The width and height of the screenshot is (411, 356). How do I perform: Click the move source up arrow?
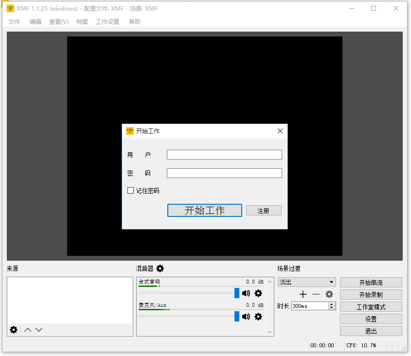(x=28, y=330)
